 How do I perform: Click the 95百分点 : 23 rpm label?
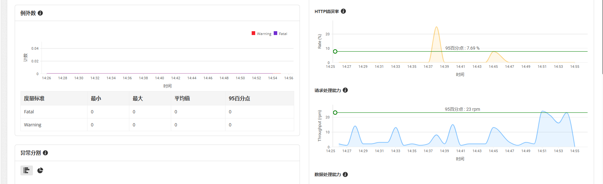[462, 109]
